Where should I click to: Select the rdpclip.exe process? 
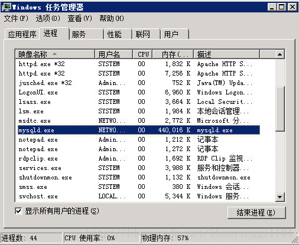point(139,158)
